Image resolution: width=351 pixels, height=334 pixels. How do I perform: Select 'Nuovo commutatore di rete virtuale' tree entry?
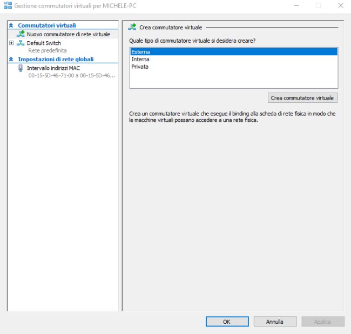coord(68,34)
